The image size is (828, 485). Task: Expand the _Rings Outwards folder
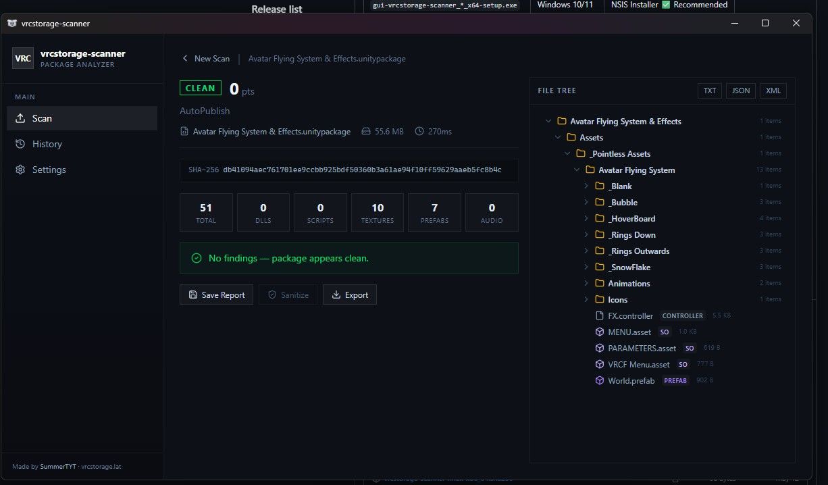[x=586, y=251]
